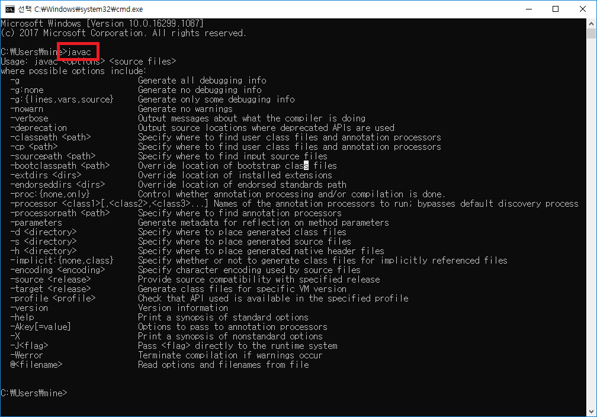Click the "@<filename>" option
The image size is (597, 417).
pos(36,364)
